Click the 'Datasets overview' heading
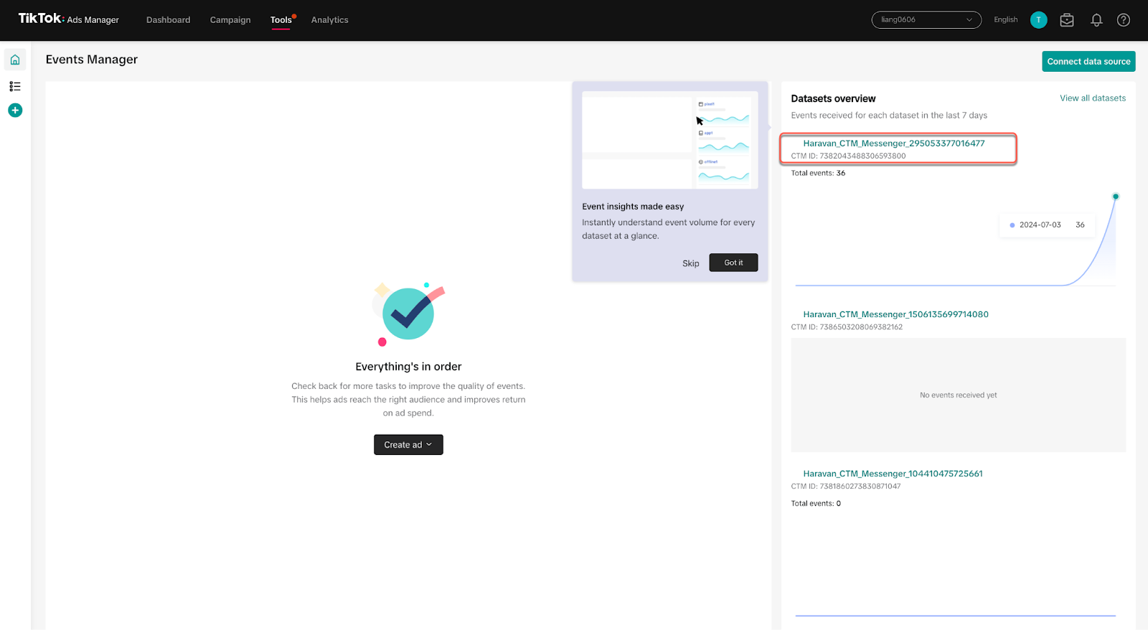Image resolution: width=1148 pixels, height=630 pixels. pyautogui.click(x=834, y=99)
